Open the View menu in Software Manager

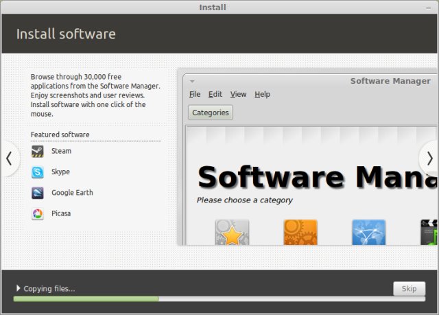coord(238,94)
